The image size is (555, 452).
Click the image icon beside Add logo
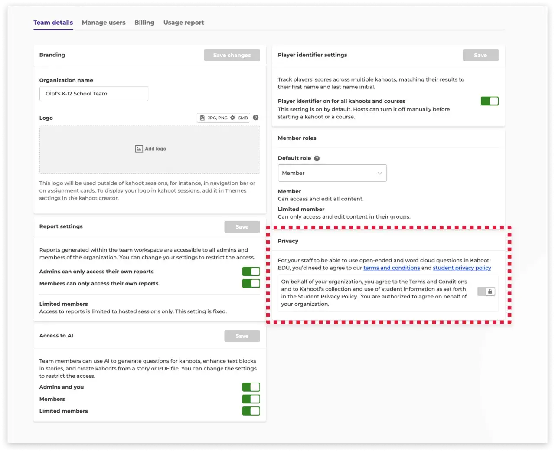(139, 149)
